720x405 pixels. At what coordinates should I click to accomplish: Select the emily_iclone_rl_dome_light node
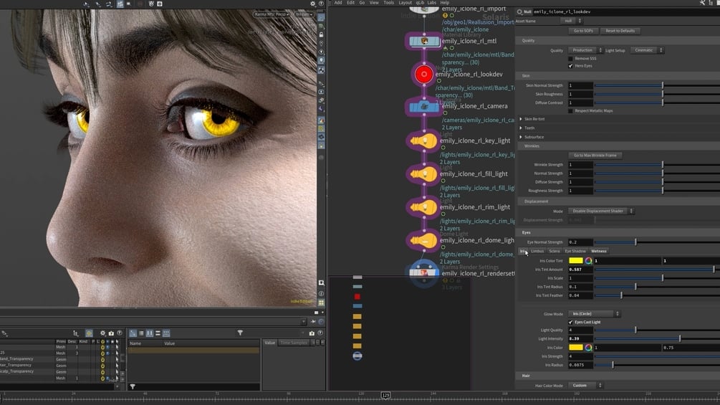423,240
